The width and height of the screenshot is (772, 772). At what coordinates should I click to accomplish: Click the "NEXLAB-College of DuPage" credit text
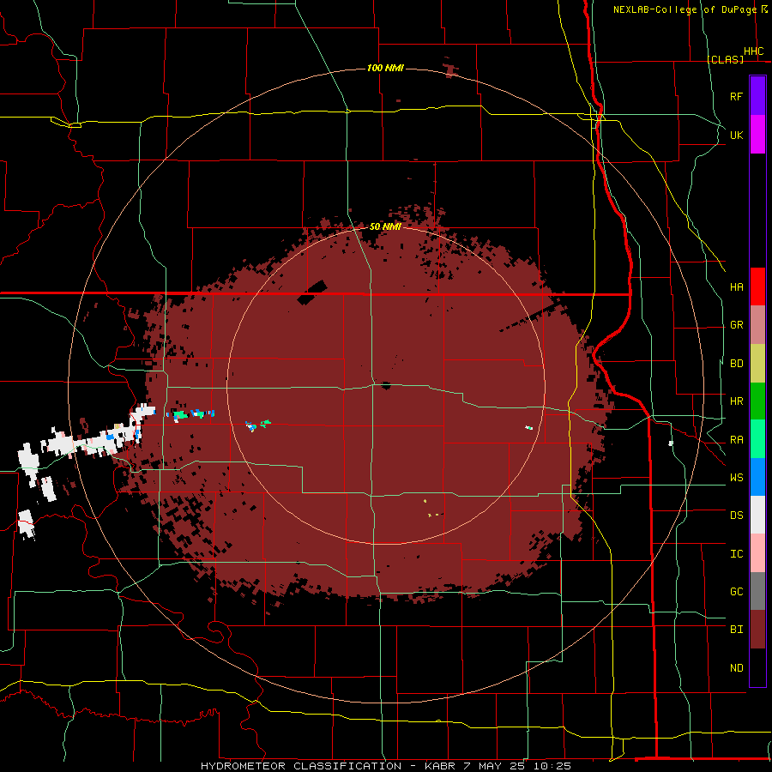click(685, 9)
